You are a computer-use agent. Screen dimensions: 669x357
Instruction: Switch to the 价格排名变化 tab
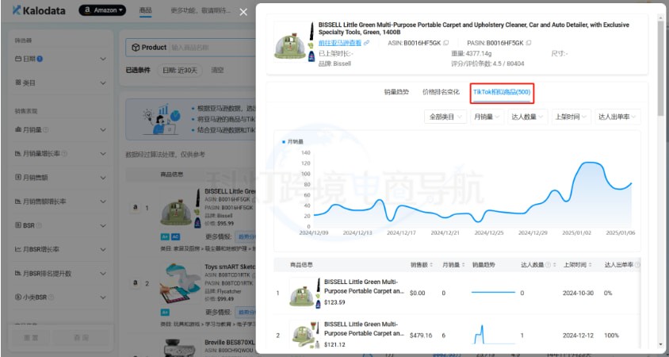441,92
